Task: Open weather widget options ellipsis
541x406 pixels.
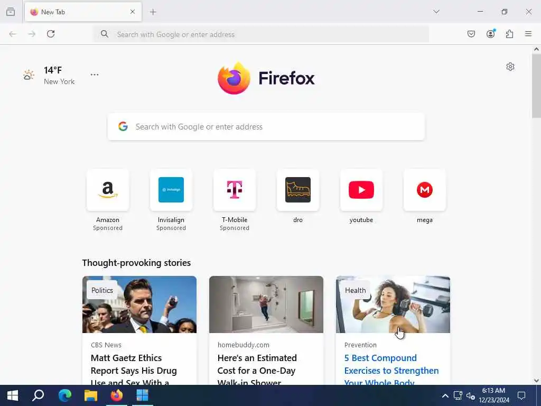Action: [x=95, y=75]
